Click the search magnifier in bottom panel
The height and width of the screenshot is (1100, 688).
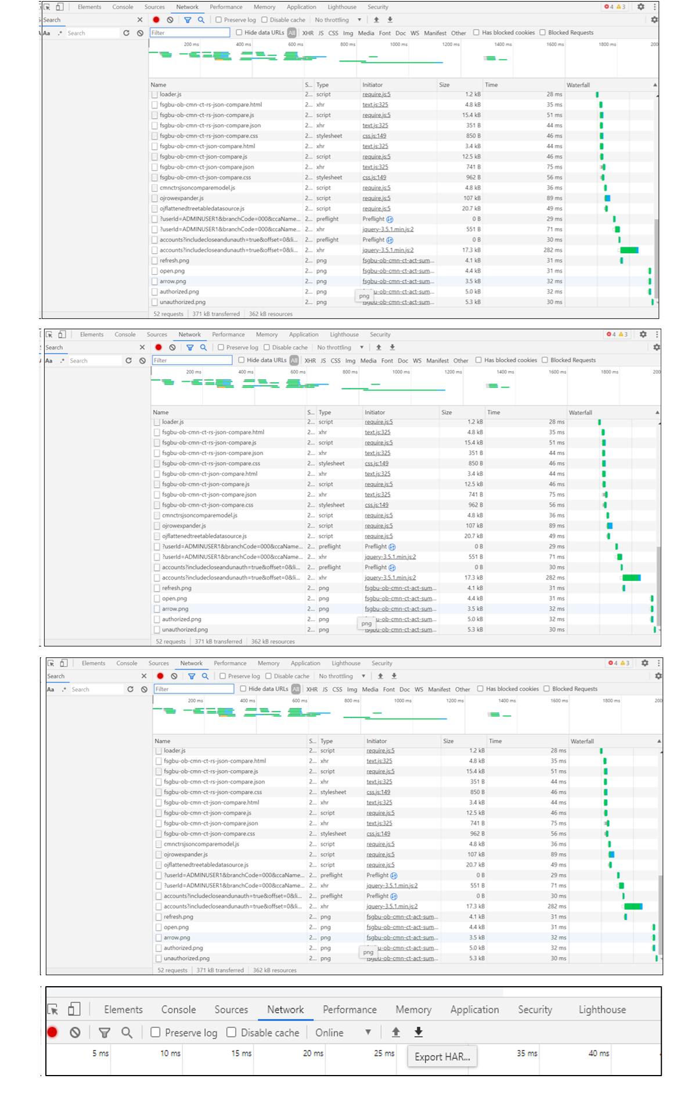(x=127, y=1032)
